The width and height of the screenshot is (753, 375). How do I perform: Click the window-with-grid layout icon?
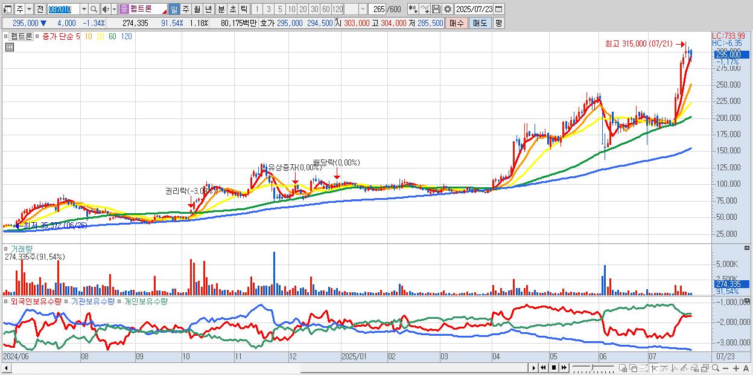(x=623, y=368)
